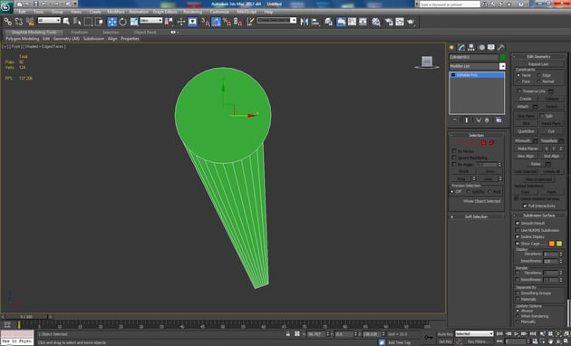Viewport: 571px width, 346px height.
Task: Enable Use NURMS Subdivision checkbox
Action: click(x=518, y=230)
